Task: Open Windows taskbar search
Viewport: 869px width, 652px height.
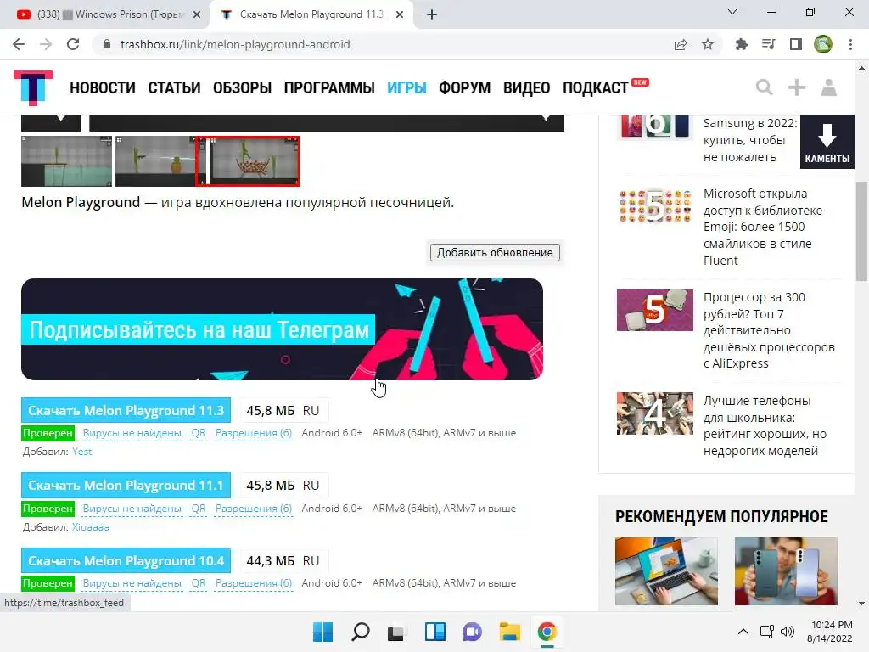Action: (x=360, y=632)
